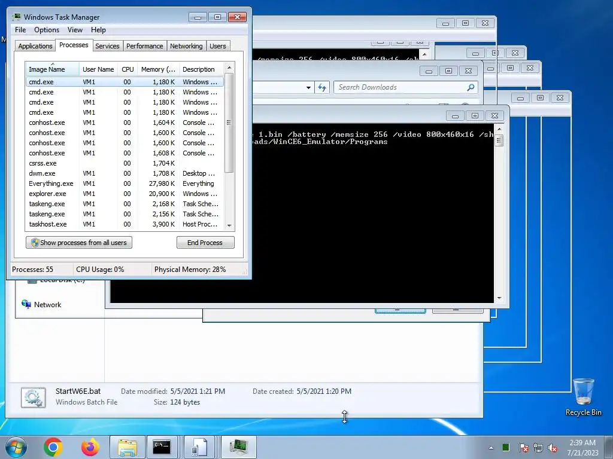Open Firefox from the taskbar
Image resolution: width=613 pixels, height=459 pixels.
pos(90,447)
